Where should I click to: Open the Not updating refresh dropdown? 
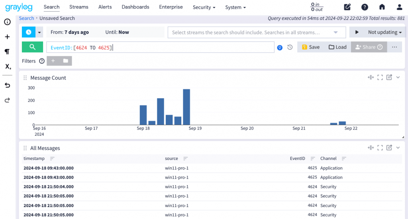[x=384, y=32]
